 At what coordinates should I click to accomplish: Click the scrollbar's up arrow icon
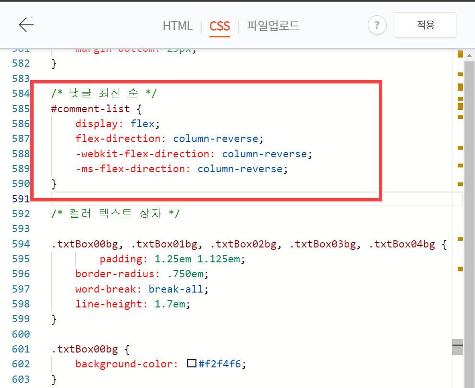coord(469,55)
